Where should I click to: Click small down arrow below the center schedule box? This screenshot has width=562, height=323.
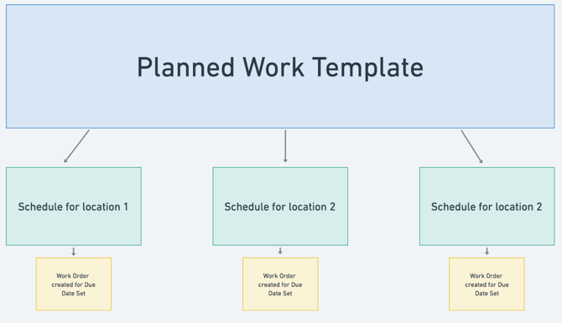click(x=280, y=251)
